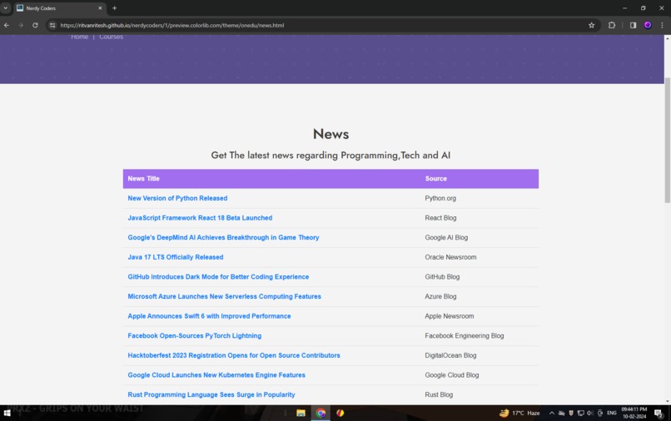Bookmark this page with star icon

[591, 25]
